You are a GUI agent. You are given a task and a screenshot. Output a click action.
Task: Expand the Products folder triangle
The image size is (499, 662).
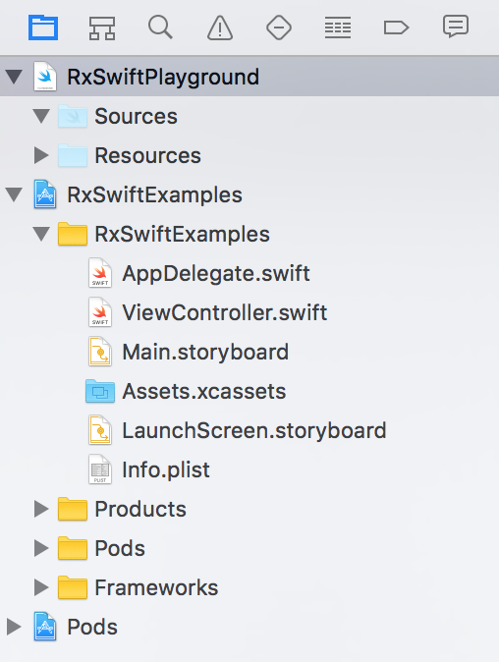click(x=41, y=509)
